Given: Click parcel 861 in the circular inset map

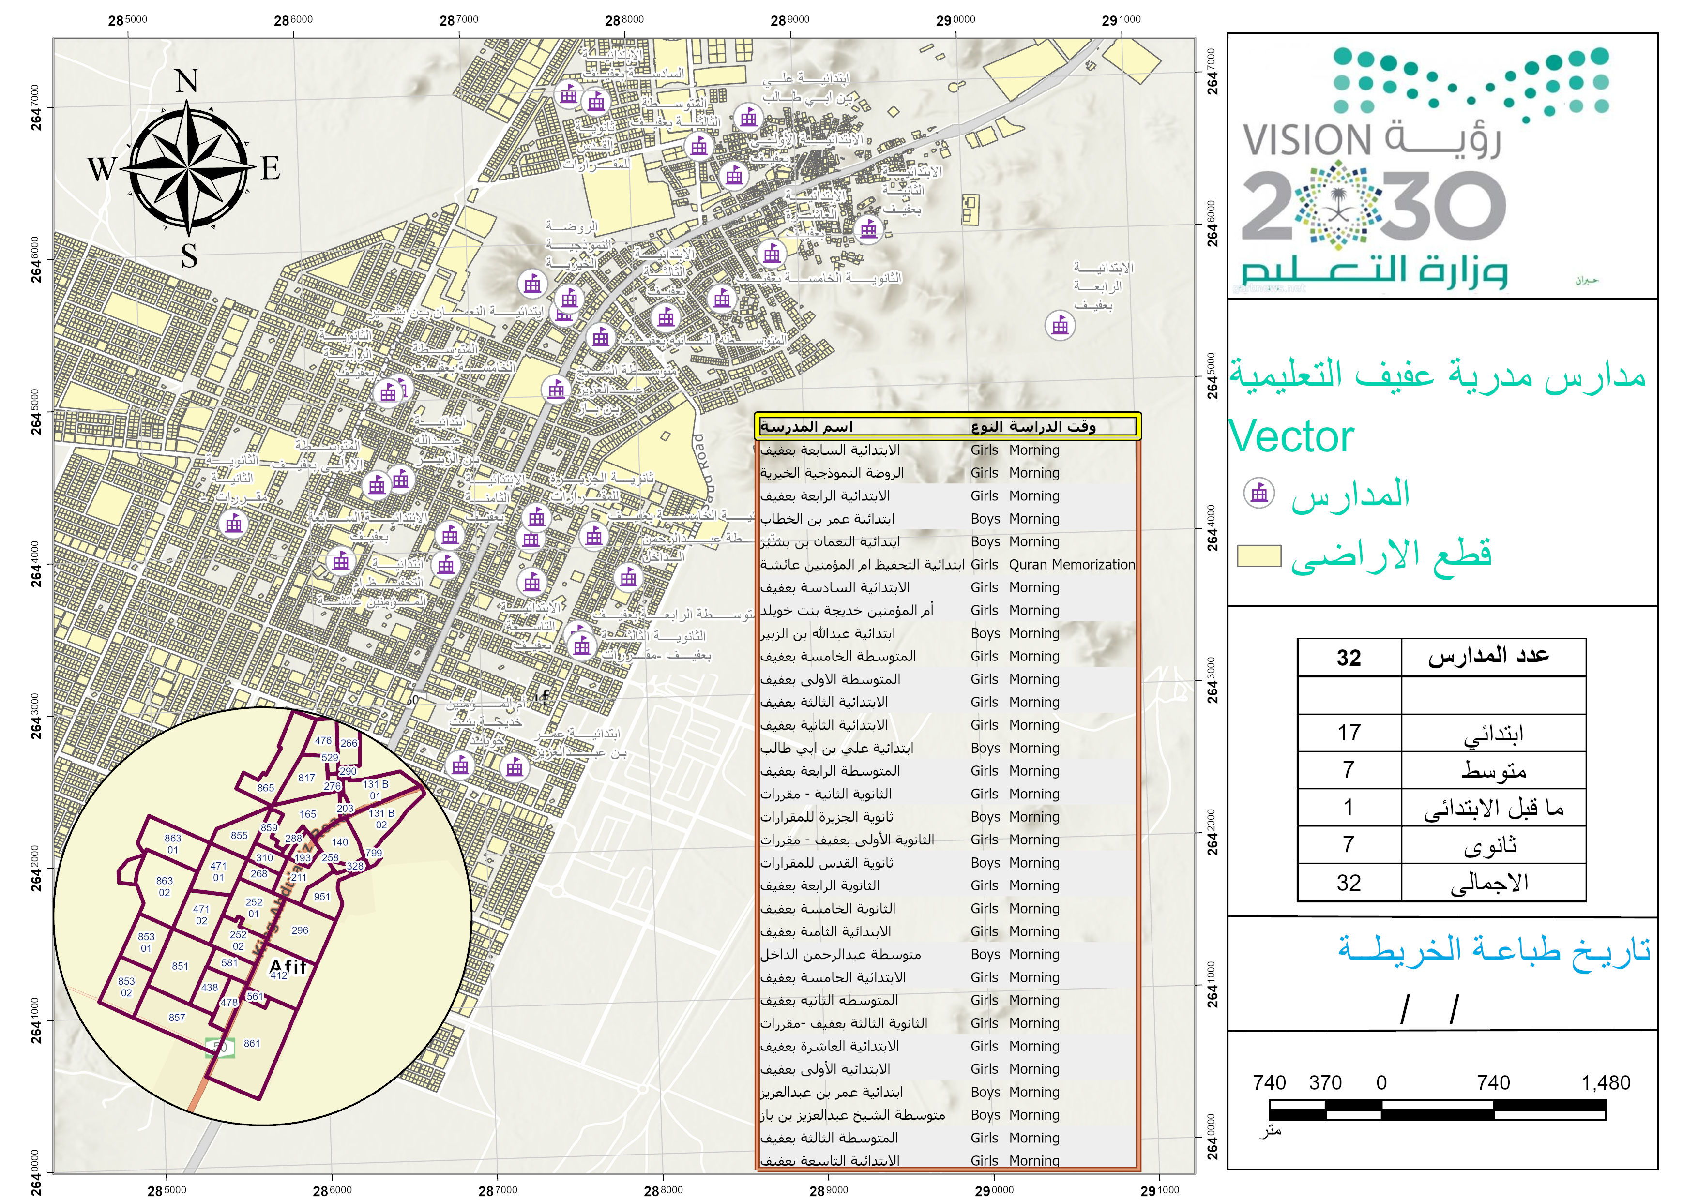Looking at the screenshot, I should point(251,1043).
